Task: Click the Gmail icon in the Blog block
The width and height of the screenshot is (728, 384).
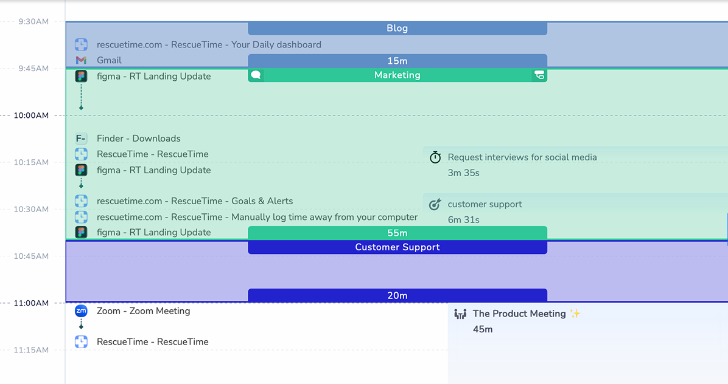Action: (x=81, y=60)
